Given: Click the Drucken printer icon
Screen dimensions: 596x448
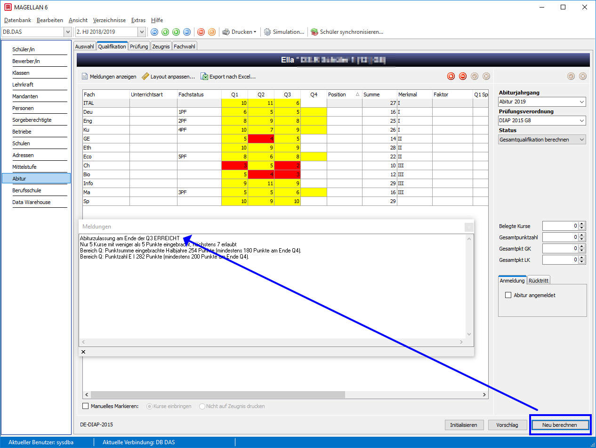Looking at the screenshot, I should (x=226, y=32).
